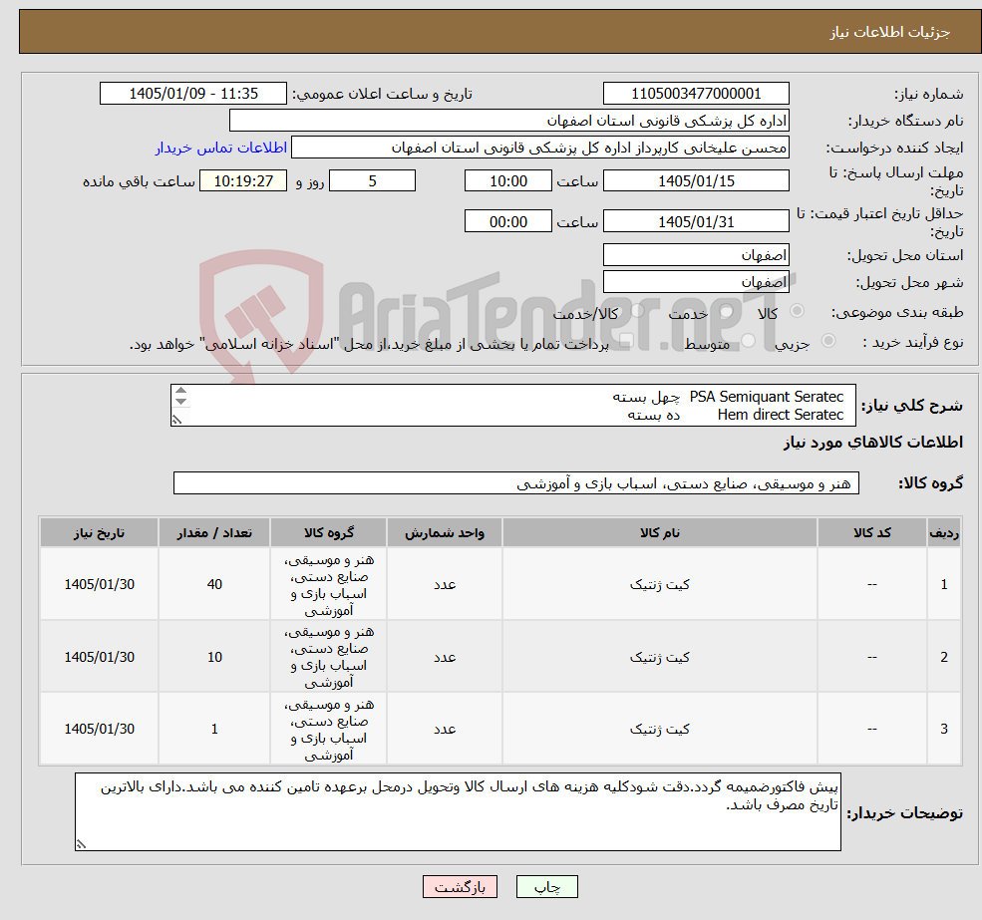The image size is (982, 920).
Task: Click resize handle of شرح کلی نیاز box
Action: click(x=176, y=421)
